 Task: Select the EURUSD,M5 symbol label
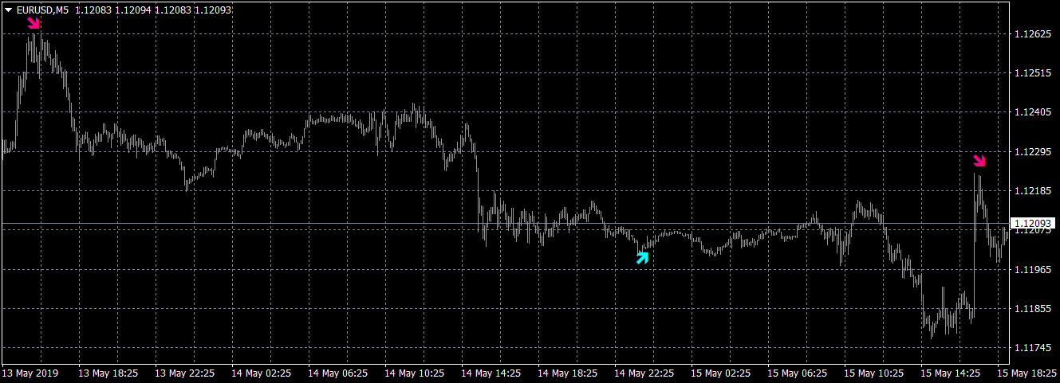[42, 10]
